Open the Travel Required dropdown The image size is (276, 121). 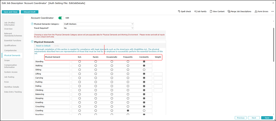coord(98,28)
